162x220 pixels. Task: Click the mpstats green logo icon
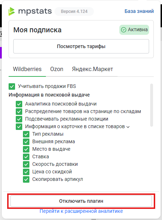click(11, 11)
